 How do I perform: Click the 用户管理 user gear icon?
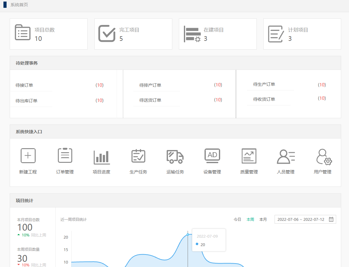[x=323, y=157]
